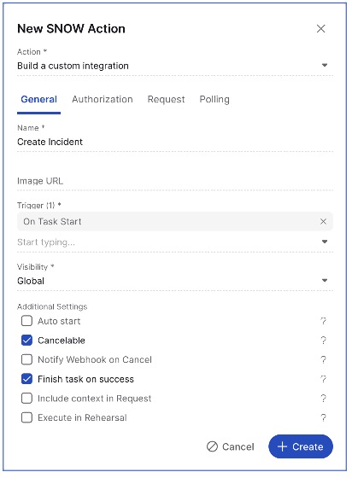The width and height of the screenshot is (352, 478).
Task: View help for Notify Webhook on Cancel
Action: (323, 359)
